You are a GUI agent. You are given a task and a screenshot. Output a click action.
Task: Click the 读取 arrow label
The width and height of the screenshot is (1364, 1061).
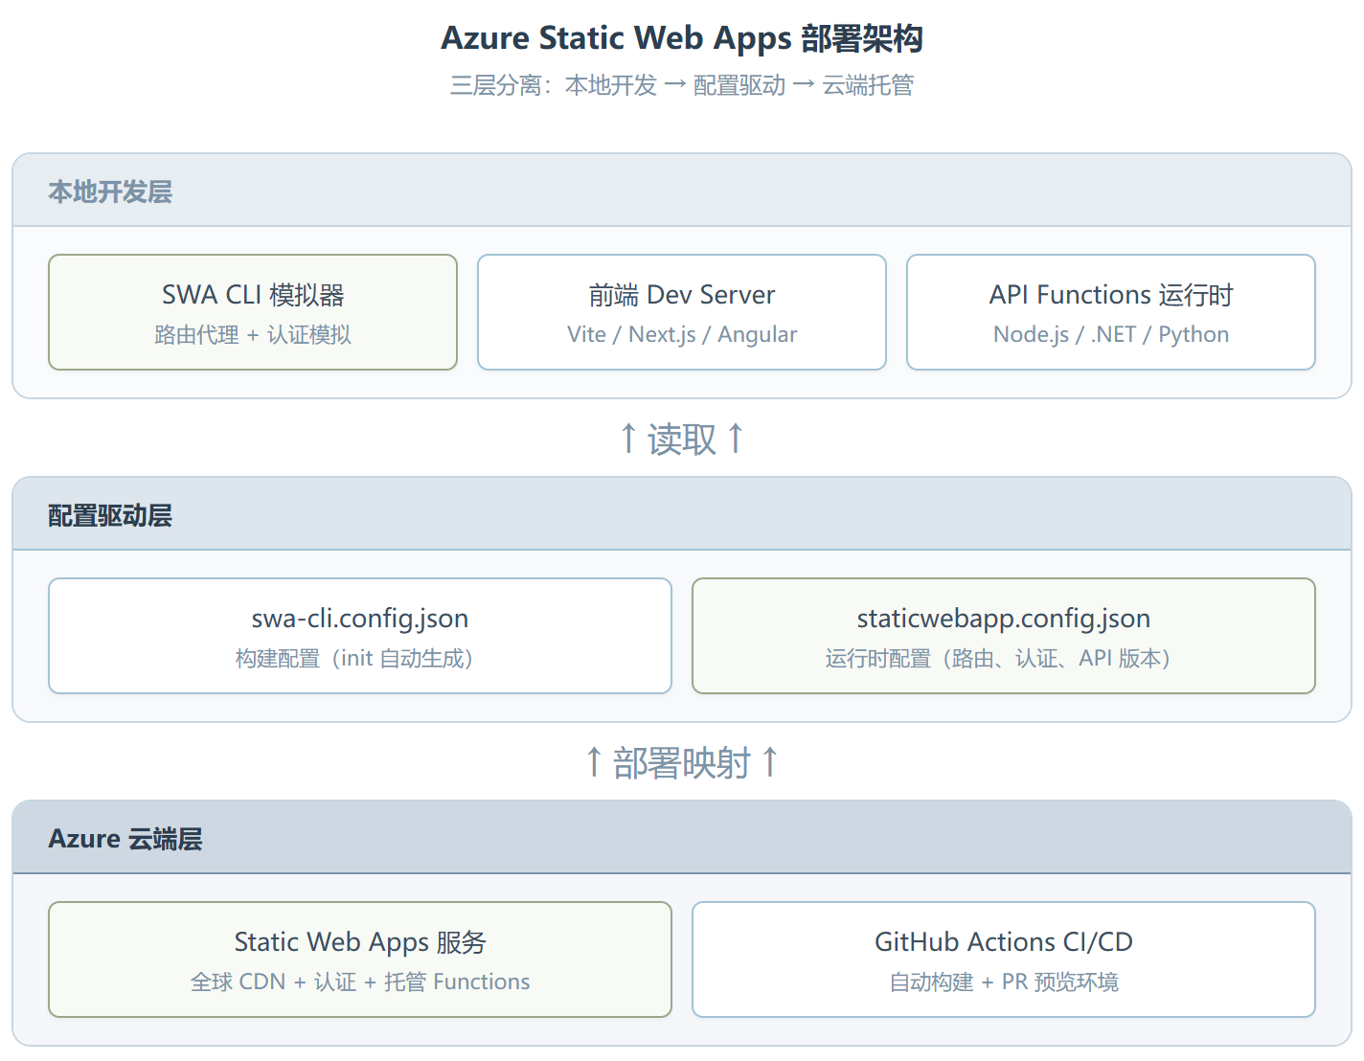tap(682, 440)
